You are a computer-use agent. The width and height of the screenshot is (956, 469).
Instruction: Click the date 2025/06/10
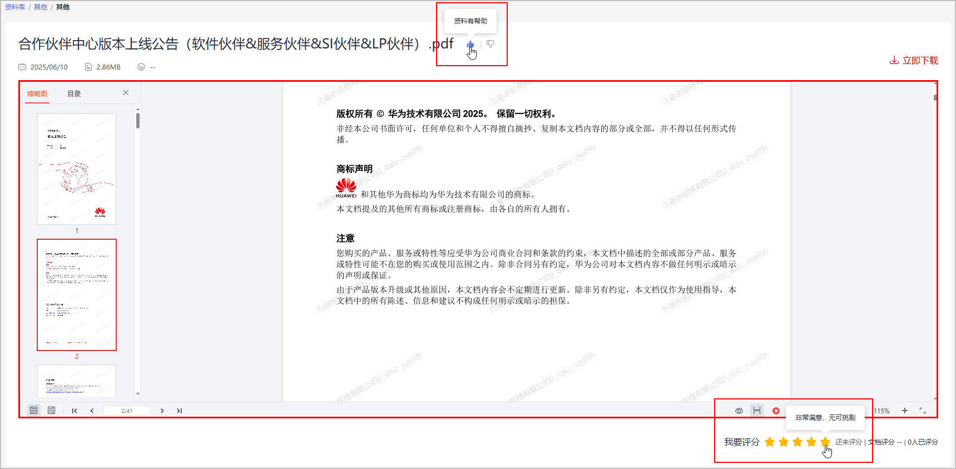[x=49, y=67]
